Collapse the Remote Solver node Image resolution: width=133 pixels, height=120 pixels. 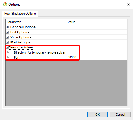point(7,48)
